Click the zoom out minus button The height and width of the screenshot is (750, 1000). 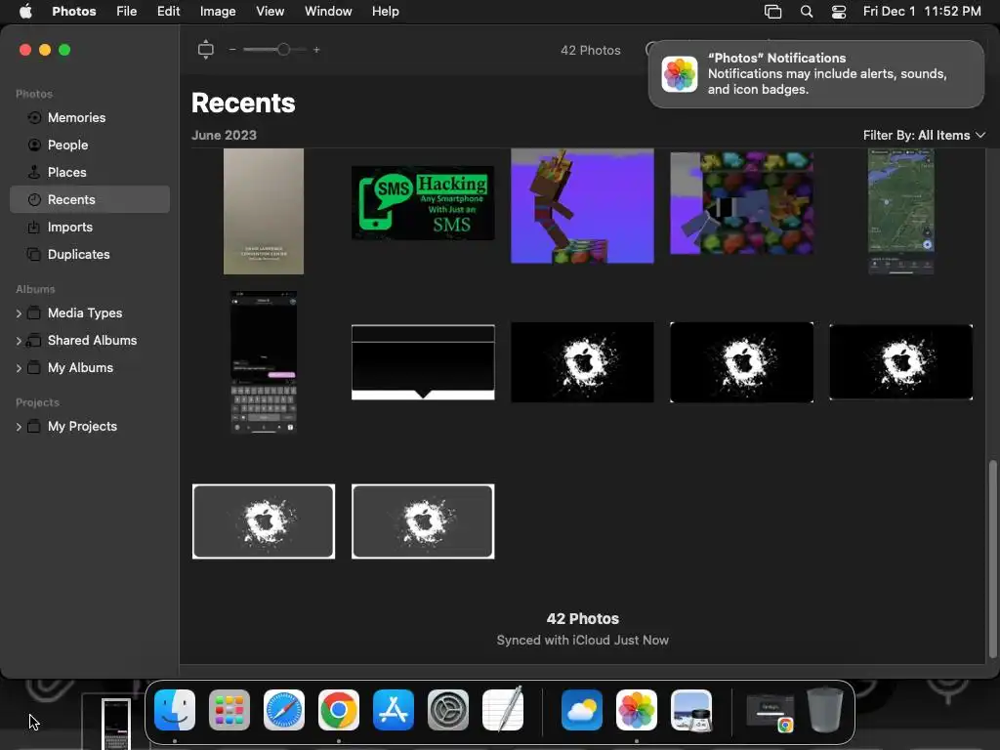coord(232,50)
